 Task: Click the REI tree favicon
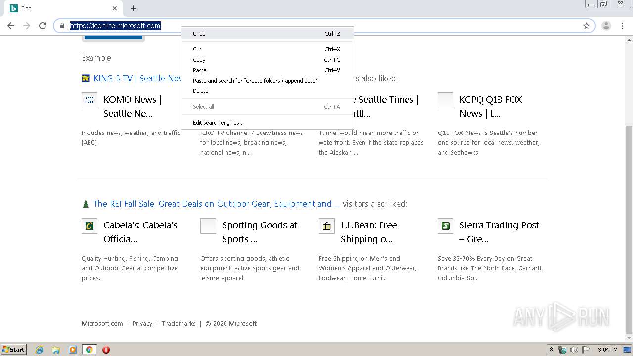click(x=86, y=204)
